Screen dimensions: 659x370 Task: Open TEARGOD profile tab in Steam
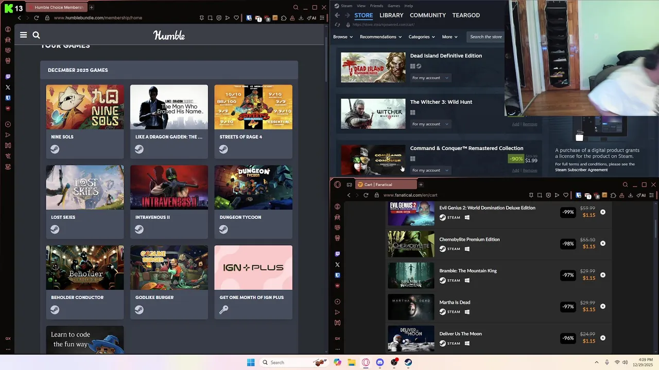click(466, 15)
